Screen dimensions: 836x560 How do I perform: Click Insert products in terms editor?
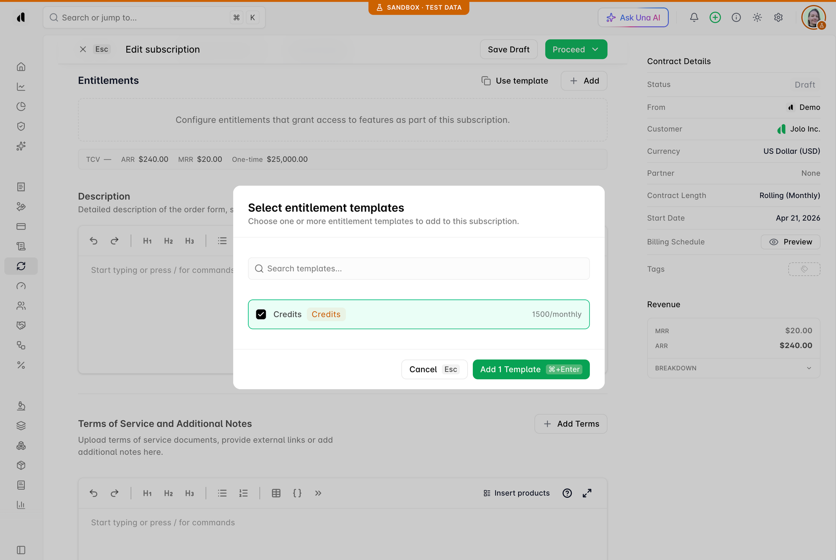[x=516, y=493]
